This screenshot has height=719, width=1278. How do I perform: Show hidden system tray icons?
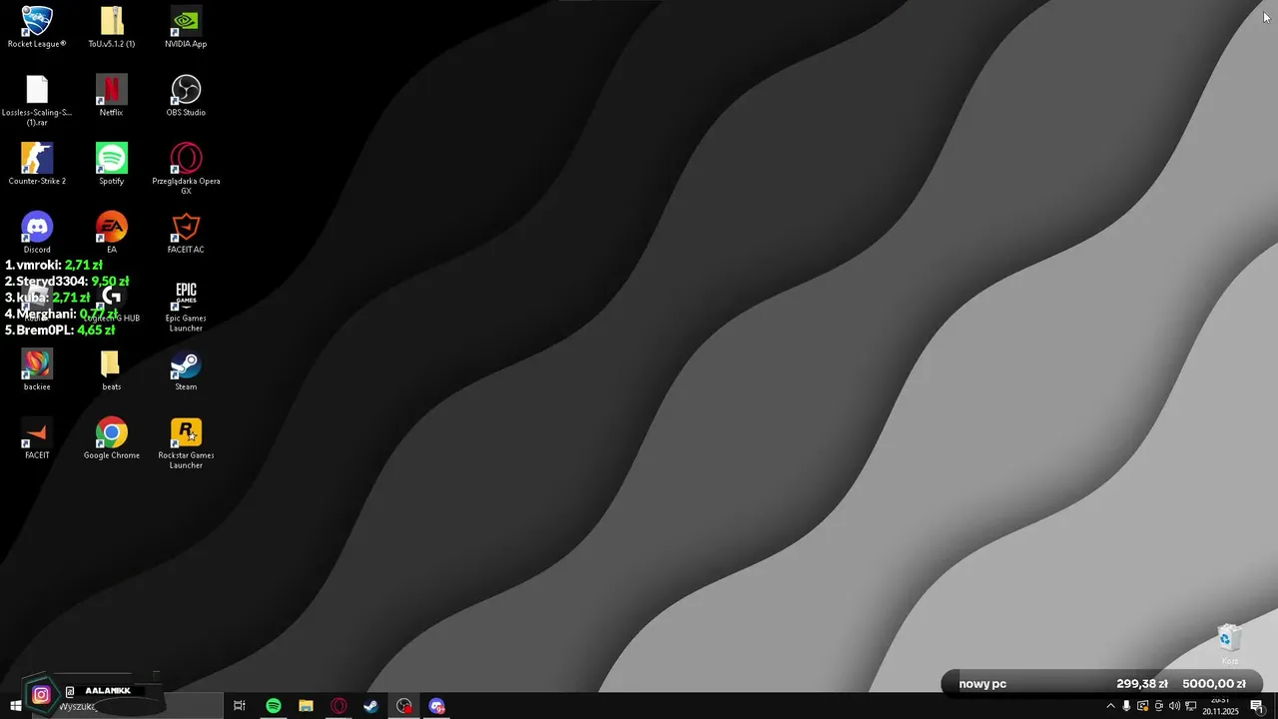tap(1110, 706)
